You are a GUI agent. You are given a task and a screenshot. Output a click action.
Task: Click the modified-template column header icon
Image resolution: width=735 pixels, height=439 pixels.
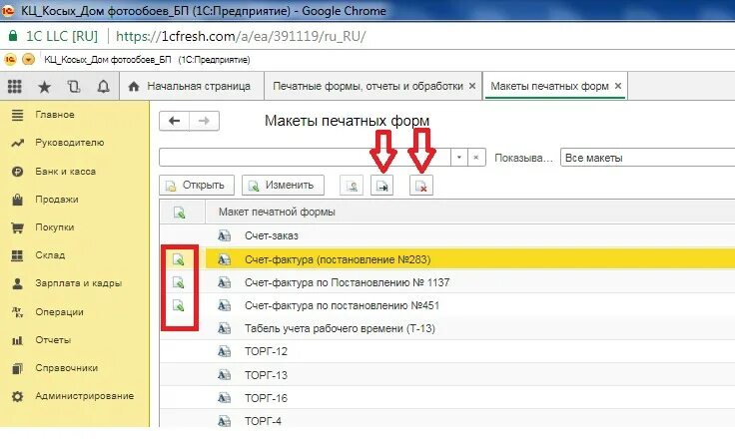[x=180, y=213]
